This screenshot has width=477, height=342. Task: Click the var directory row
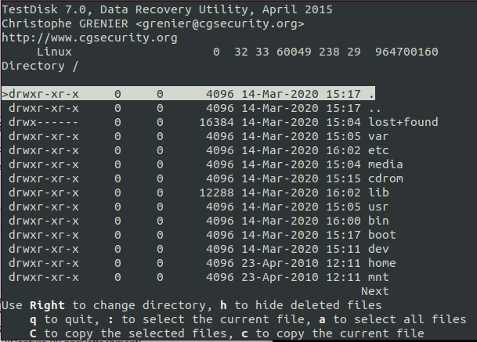click(x=378, y=136)
